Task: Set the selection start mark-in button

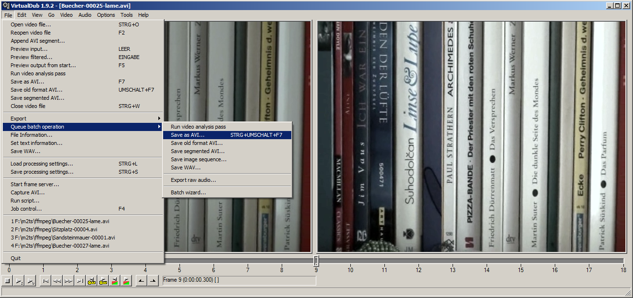Action: pyautogui.click(x=142, y=281)
